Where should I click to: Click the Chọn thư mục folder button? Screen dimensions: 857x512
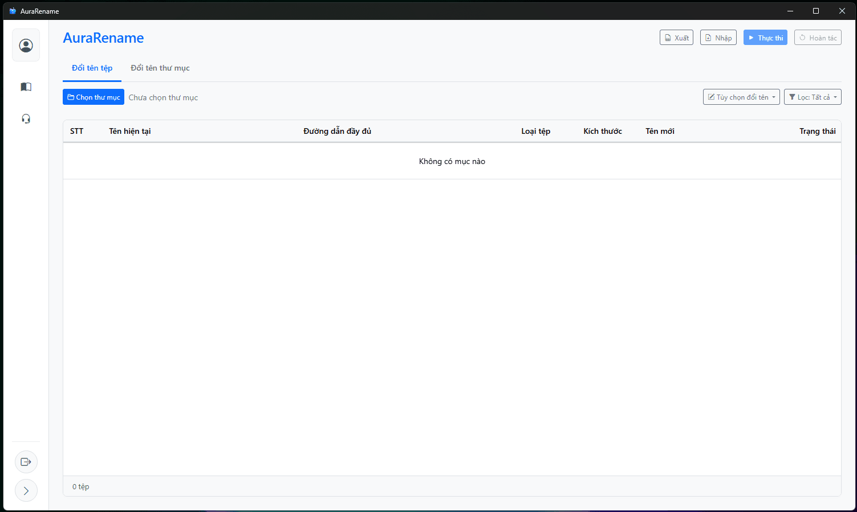point(94,97)
